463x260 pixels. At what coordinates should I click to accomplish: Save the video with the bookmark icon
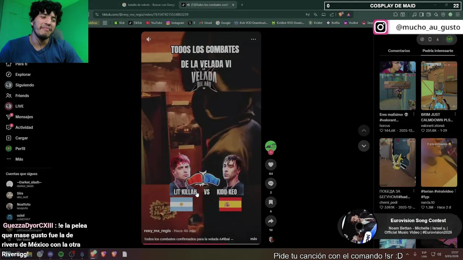coord(271,202)
